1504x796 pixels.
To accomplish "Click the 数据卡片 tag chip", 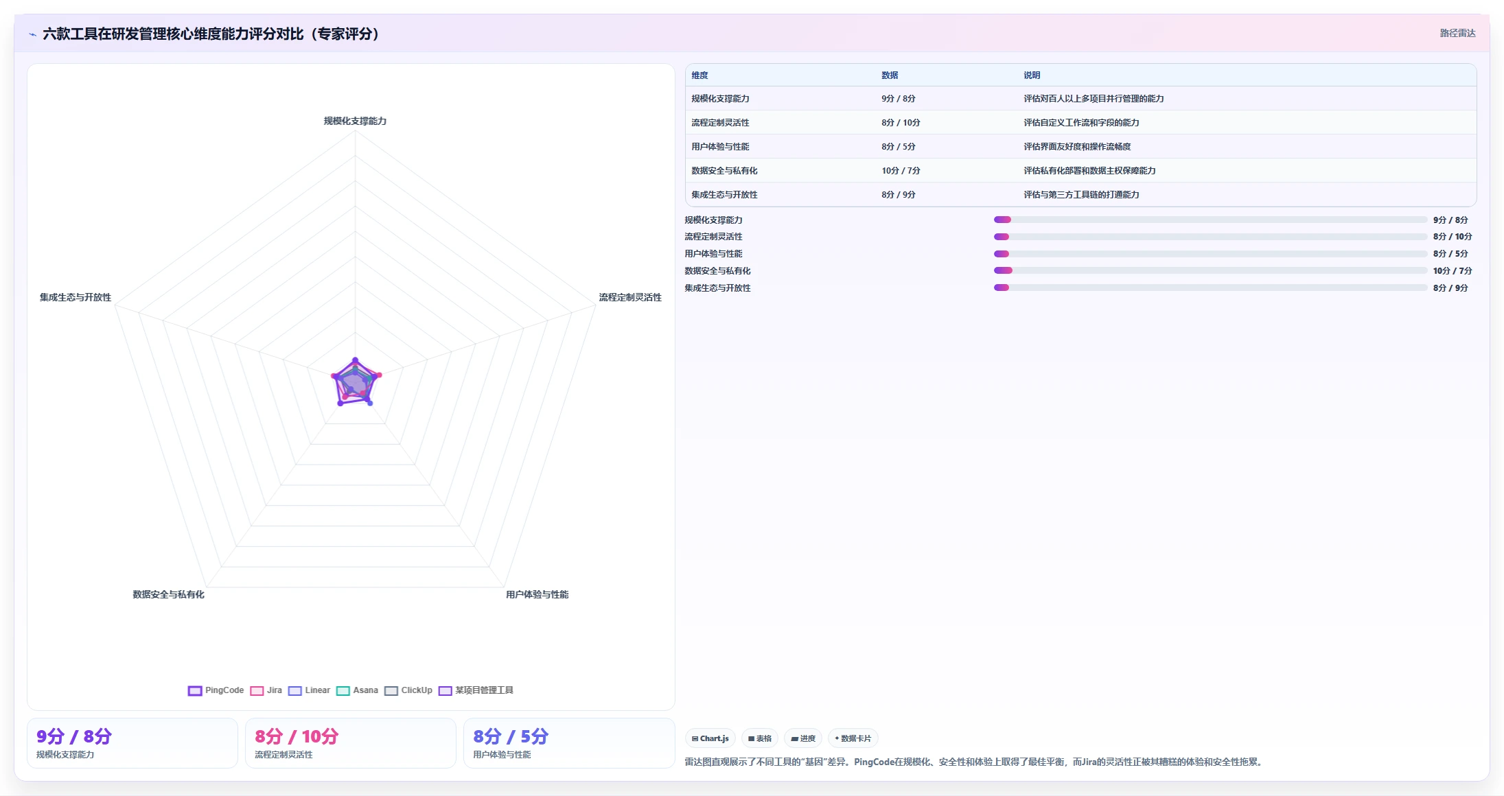I will click(853, 738).
